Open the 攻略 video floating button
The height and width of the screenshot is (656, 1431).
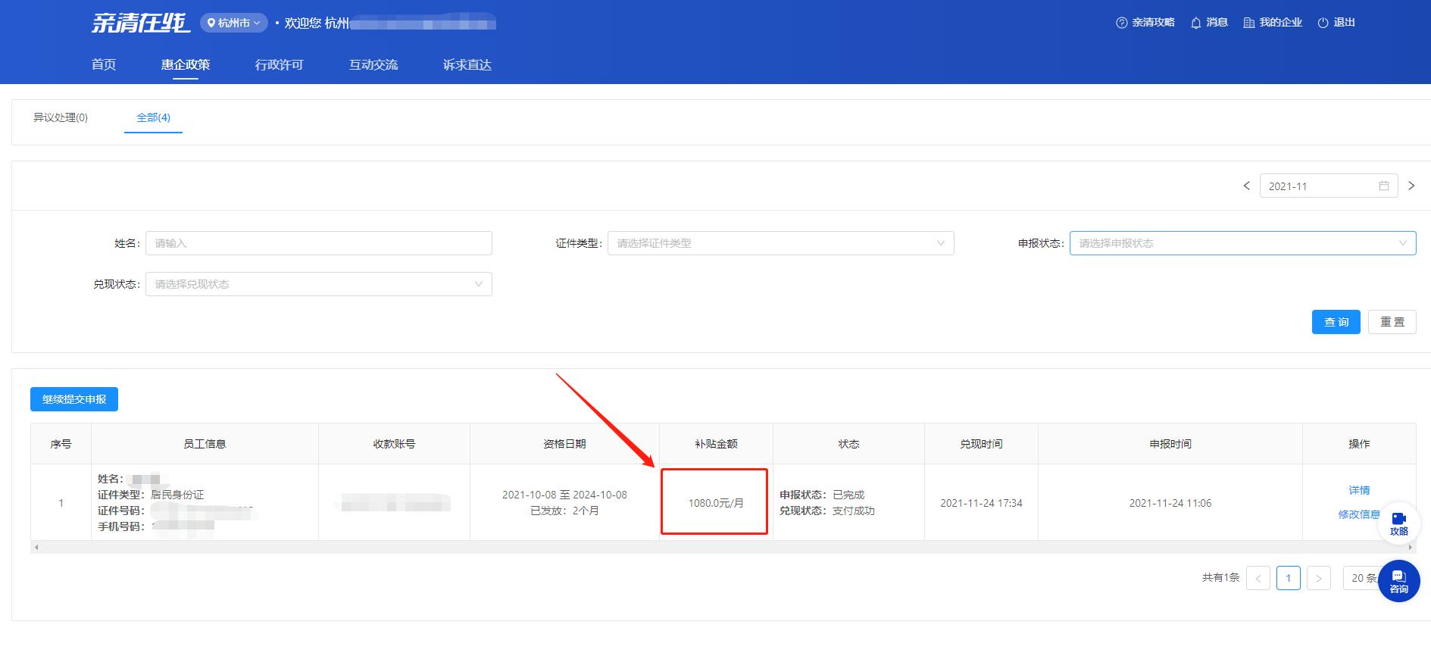(1398, 523)
